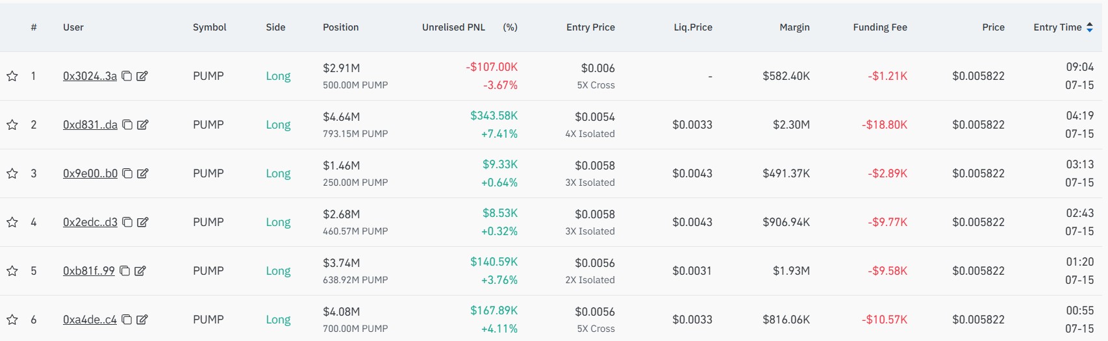1108x341 pixels.
Task: Edit label icon beside 0x3024..3a
Action: point(142,76)
